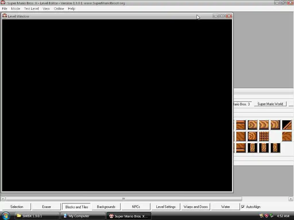
Task: Open Level Settings
Action: coord(166,207)
